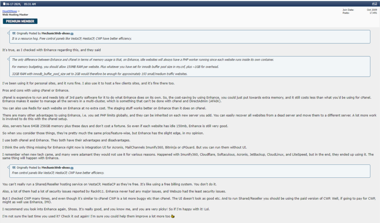Viewport: 380px width, 223px height.
Task: Click MechanicWeb-shoss name in the last quote
Action: [x=56, y=168]
